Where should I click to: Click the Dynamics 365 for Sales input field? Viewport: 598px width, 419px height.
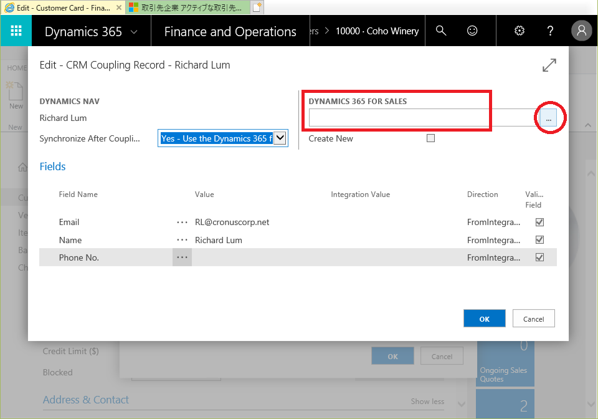tap(424, 118)
